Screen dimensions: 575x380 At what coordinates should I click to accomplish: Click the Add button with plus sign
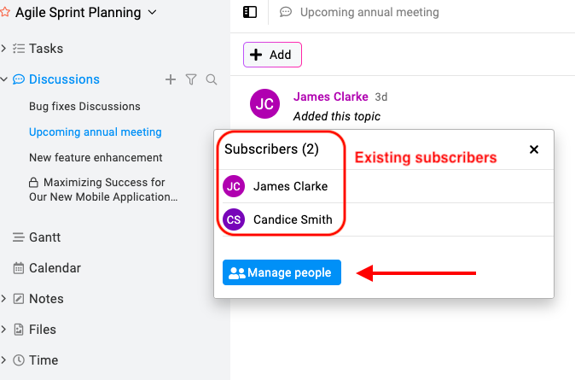click(x=272, y=55)
